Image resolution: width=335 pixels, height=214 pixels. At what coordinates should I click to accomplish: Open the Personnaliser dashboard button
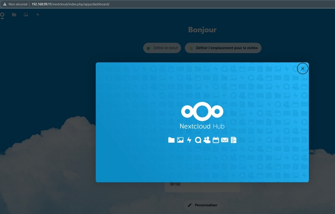tap(202, 205)
